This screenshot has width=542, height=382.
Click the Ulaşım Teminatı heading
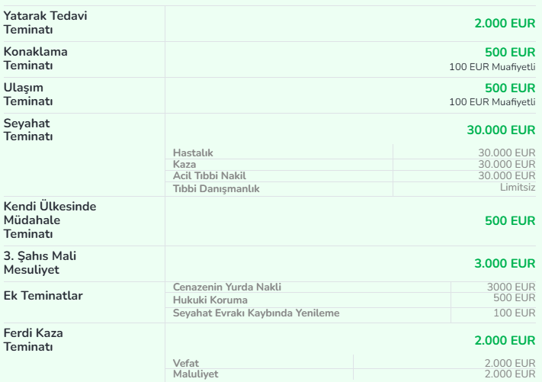point(29,95)
